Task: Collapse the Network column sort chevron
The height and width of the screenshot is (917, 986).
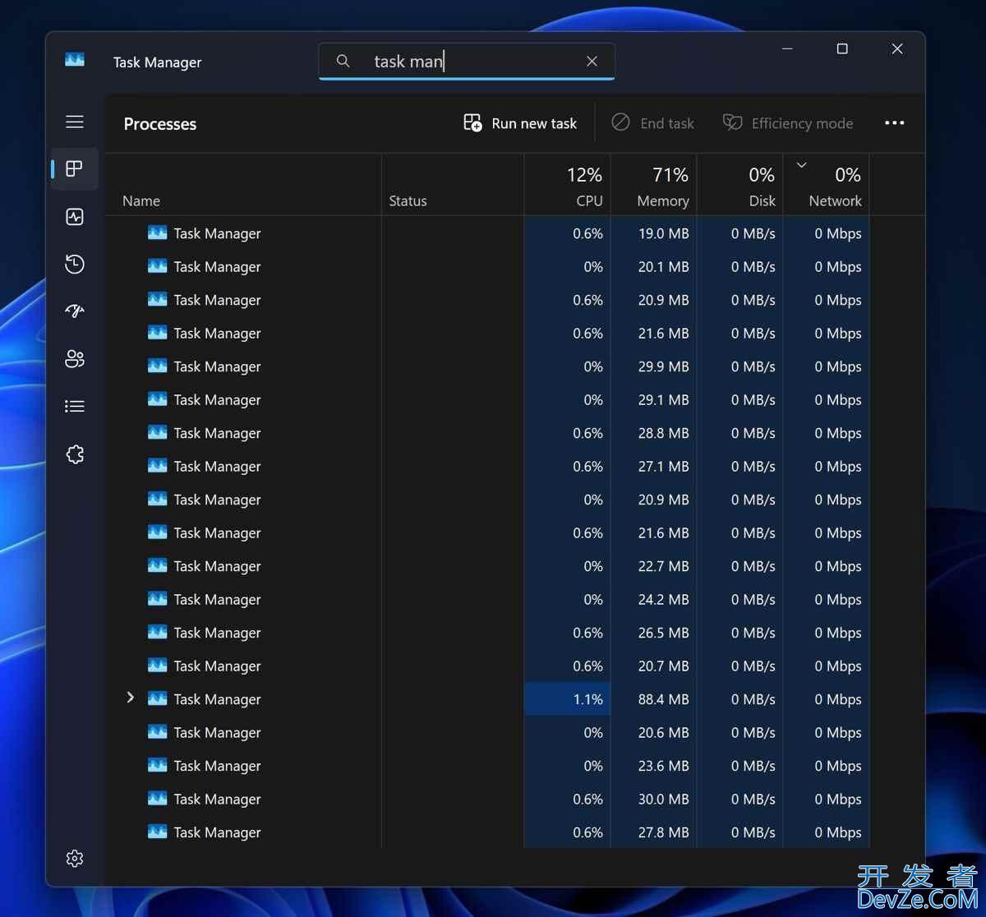Action: [800, 164]
